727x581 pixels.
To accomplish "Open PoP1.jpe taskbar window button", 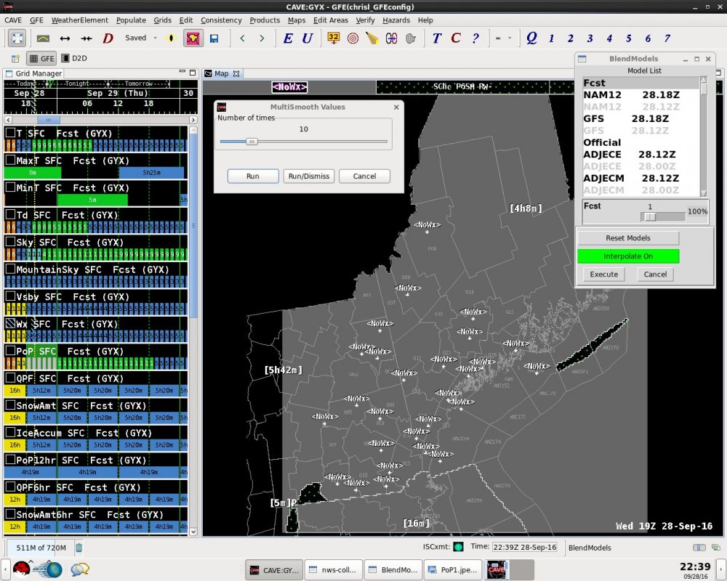I will click(x=453, y=570).
